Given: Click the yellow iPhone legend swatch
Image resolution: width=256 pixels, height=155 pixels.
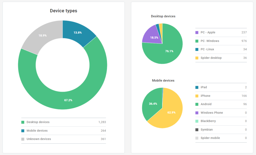Looking at the screenshot, I should 197,96.
